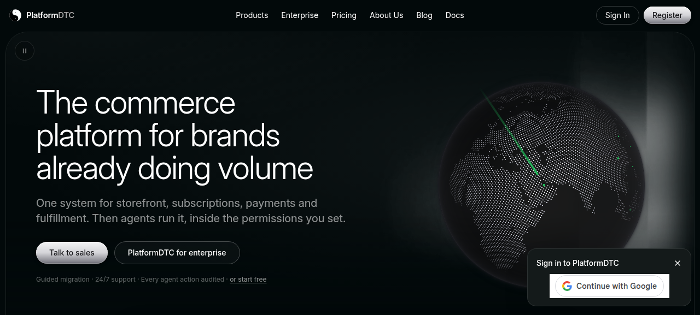The image size is (700, 315).
Task: Click the Sign In button
Action: 617,15
